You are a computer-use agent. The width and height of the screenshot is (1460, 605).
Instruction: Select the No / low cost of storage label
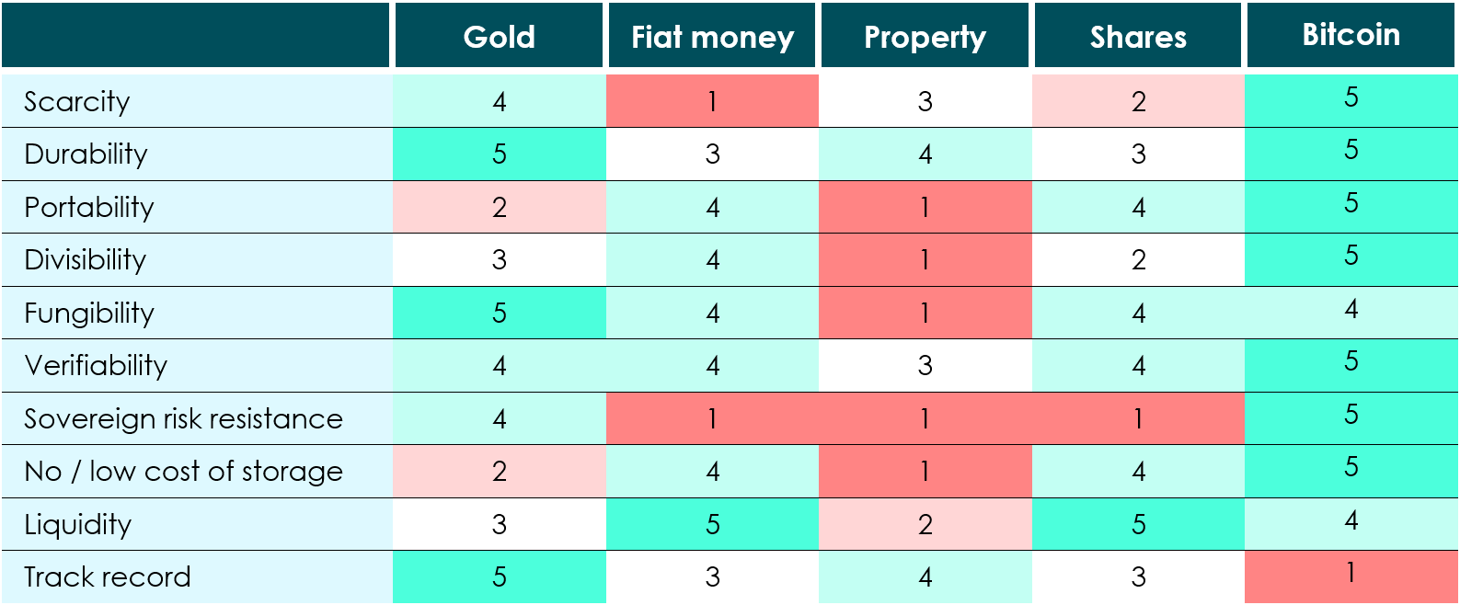(183, 471)
